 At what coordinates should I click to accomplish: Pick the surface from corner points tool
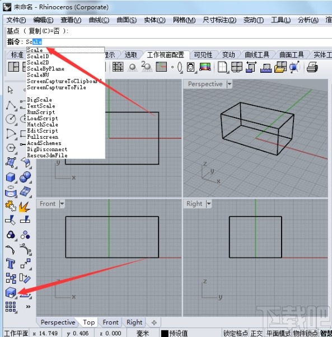click(11, 162)
